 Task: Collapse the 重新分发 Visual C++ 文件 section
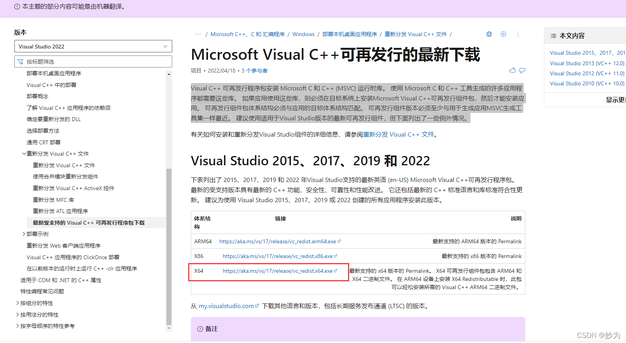click(24, 154)
